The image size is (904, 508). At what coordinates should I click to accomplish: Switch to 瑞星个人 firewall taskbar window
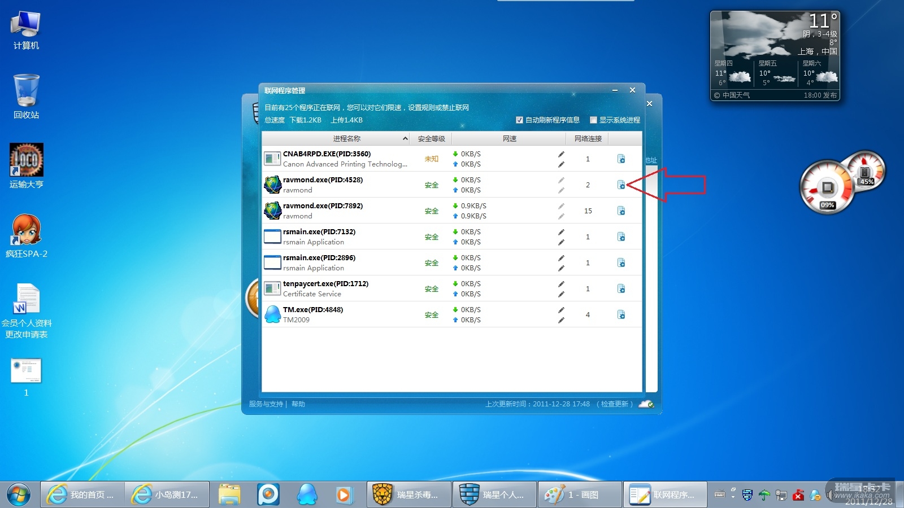click(x=494, y=494)
